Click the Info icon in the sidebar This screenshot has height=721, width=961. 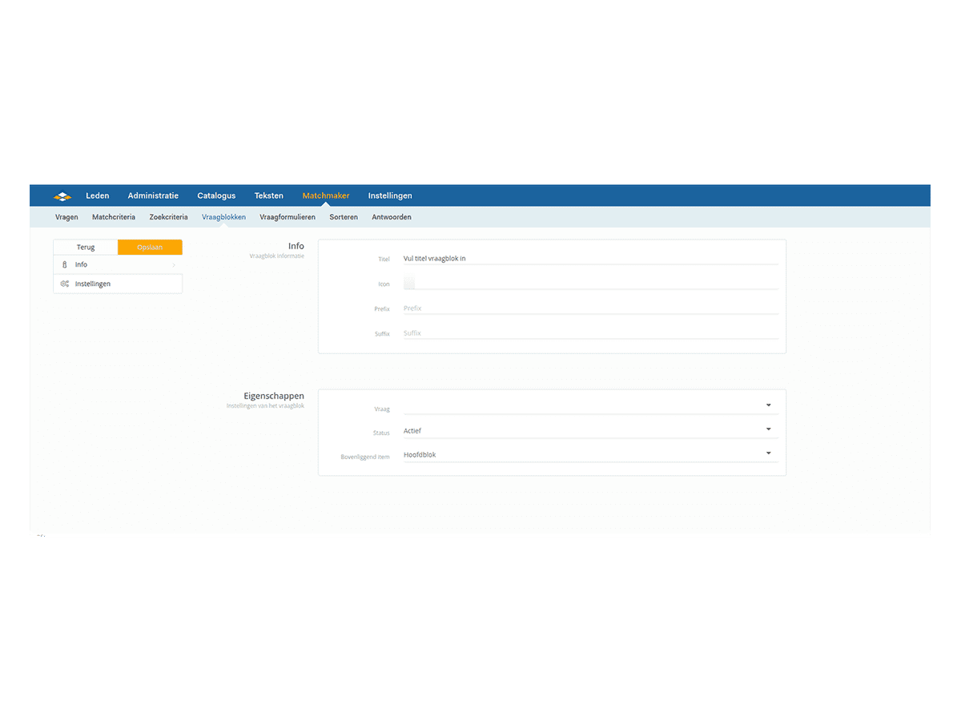pyautogui.click(x=65, y=264)
